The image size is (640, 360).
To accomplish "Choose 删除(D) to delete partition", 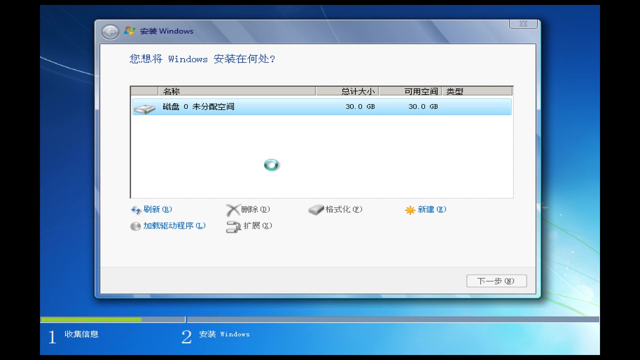I will pyautogui.click(x=256, y=209).
